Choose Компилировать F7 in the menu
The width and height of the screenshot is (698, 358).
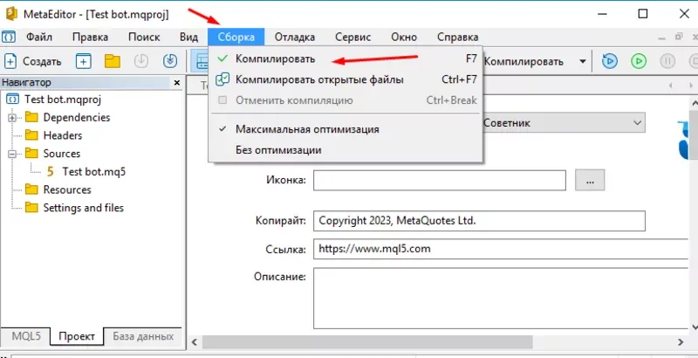346,59
